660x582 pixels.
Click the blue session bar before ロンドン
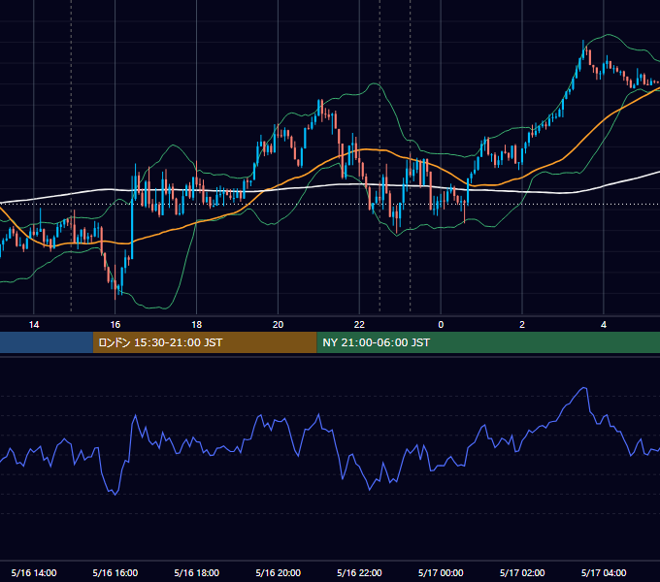point(47,342)
